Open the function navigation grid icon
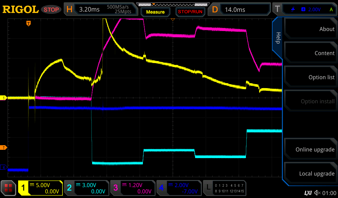Screen dimensions: 338x198 click(9, 188)
